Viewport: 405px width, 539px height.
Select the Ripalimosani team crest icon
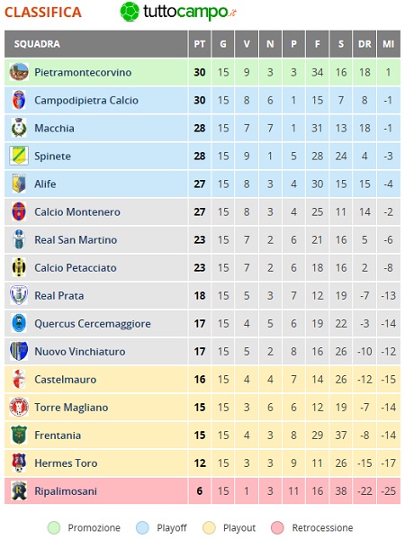(19, 491)
